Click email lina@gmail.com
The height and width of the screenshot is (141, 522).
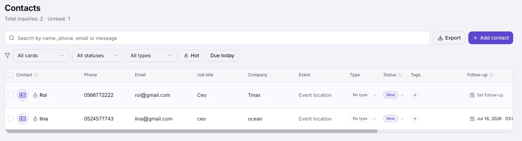(x=154, y=119)
